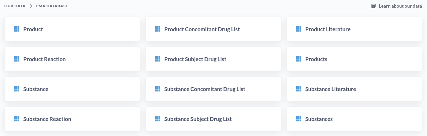Select the EMA Database breadcrumb
The image size is (427, 136).
coord(52,6)
